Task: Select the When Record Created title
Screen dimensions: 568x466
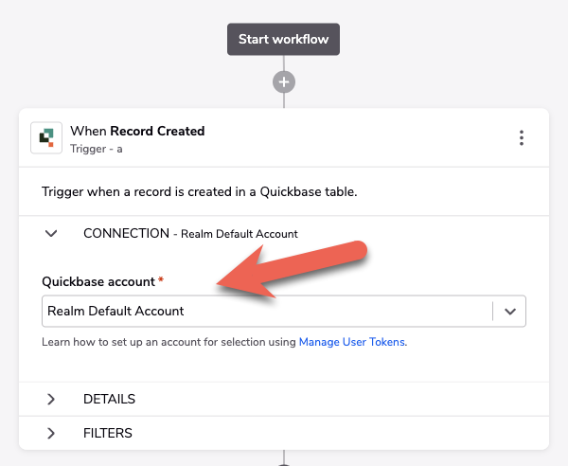Action: pos(137,131)
